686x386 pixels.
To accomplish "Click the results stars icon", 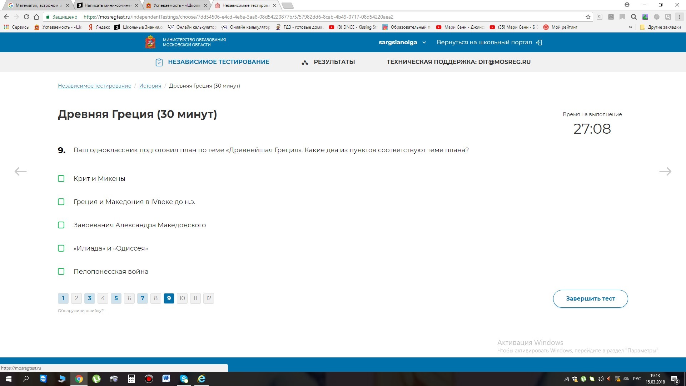I will click(305, 62).
